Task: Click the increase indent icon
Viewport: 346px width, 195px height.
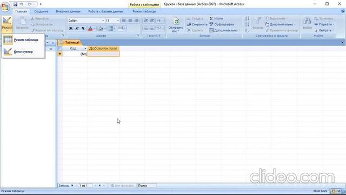Action: click(x=152, y=21)
